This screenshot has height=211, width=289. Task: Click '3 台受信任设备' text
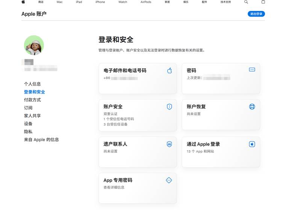point(115,124)
